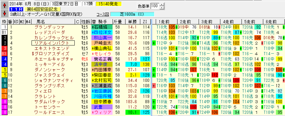The width and height of the screenshot is (285, 116).
Task: Click the ZI value 138
Action: (x=145, y=64)
